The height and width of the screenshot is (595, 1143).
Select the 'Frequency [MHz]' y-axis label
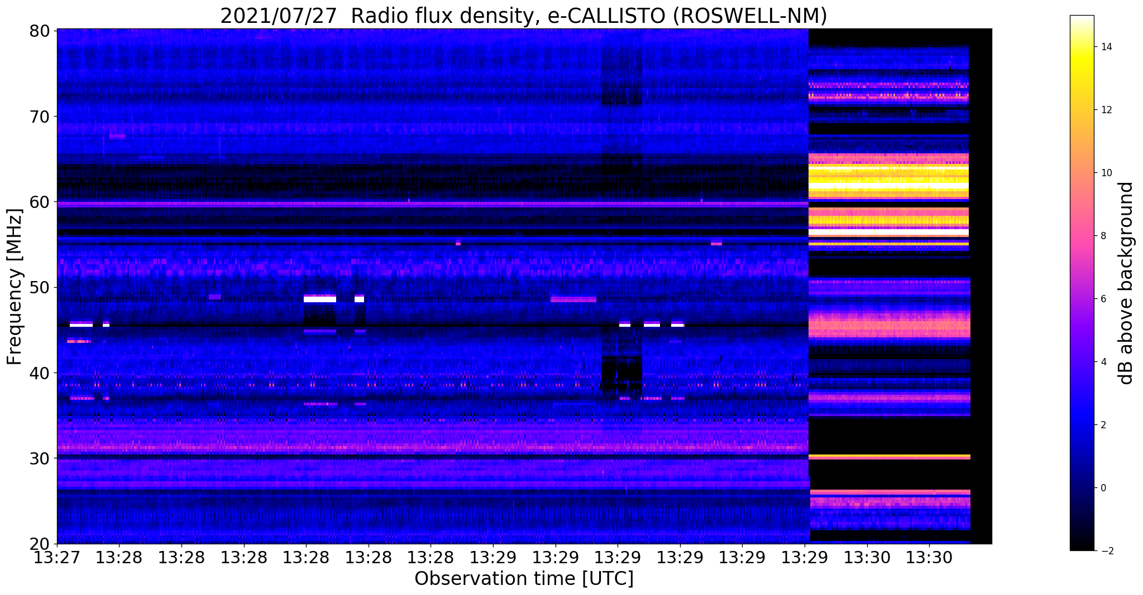tap(15, 287)
